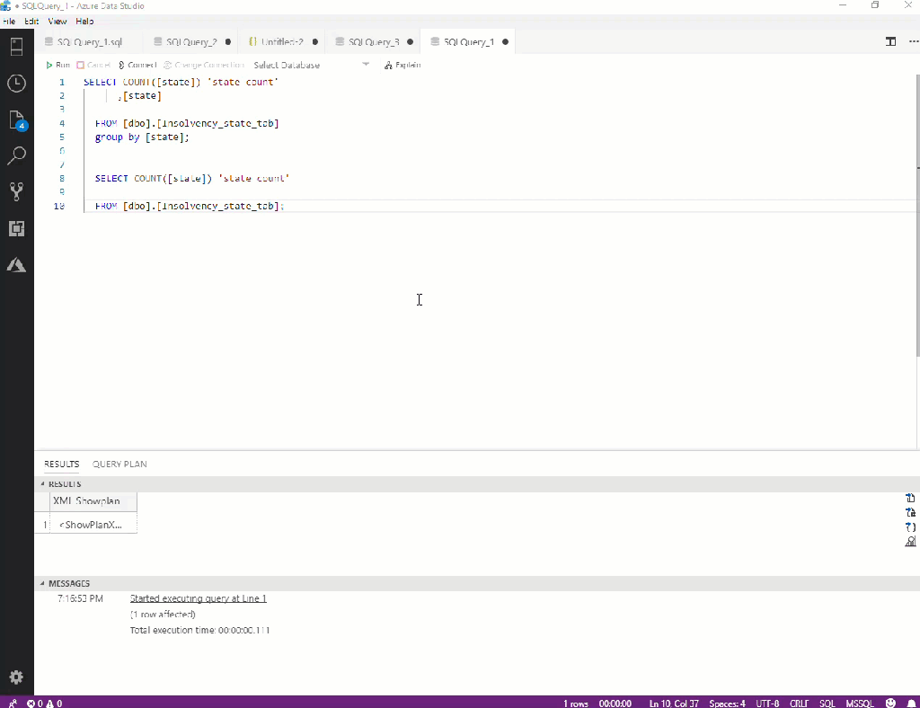
Task: Open the Search view
Action: (16, 156)
